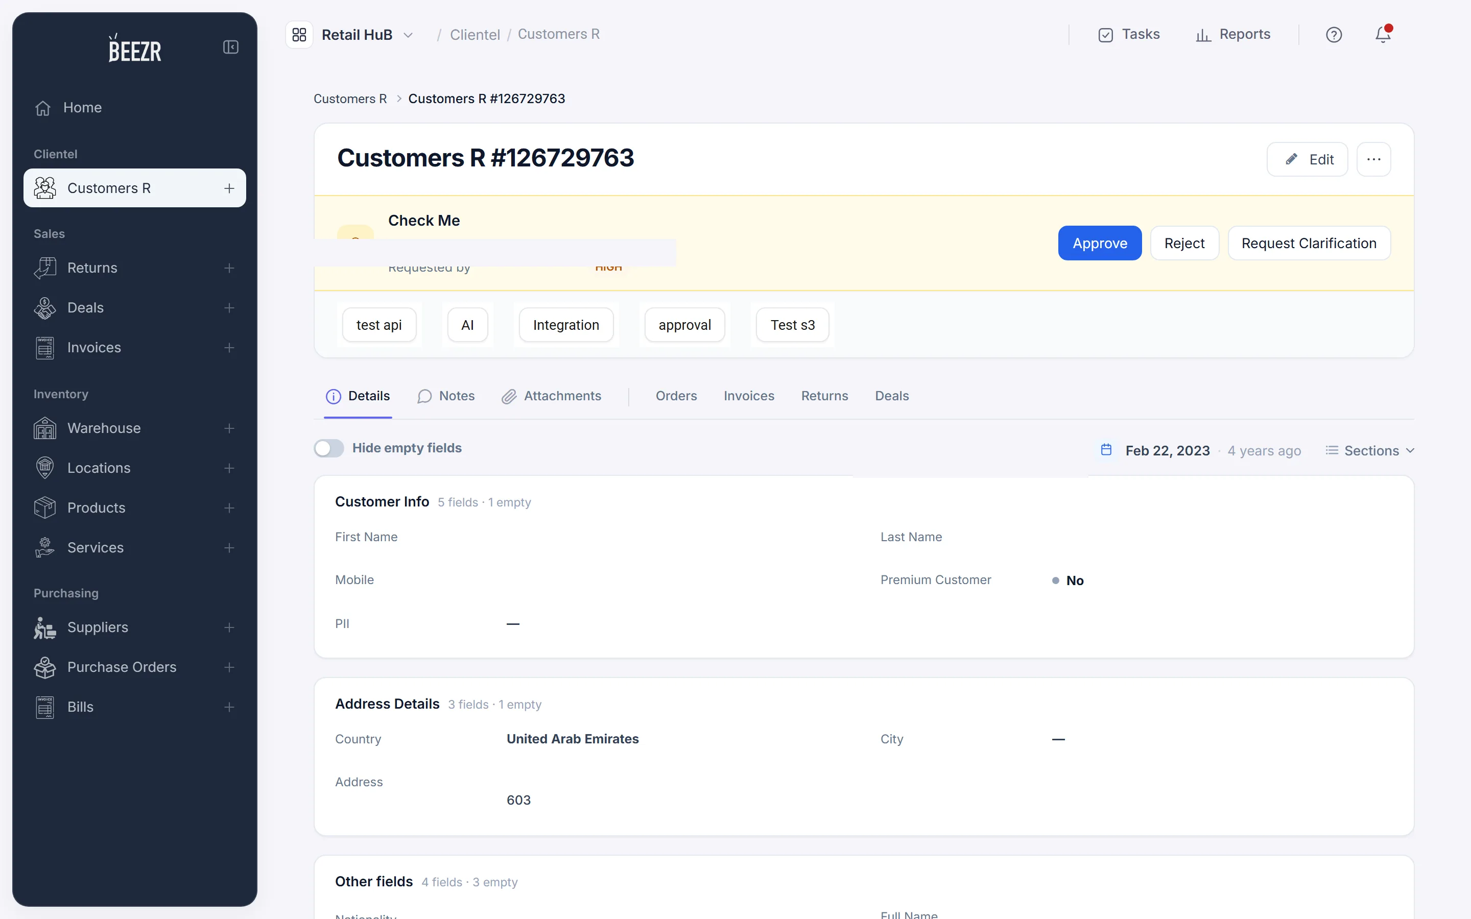Open Purchase Orders in sidebar
Viewport: 1471px width, 919px height.
(134, 667)
